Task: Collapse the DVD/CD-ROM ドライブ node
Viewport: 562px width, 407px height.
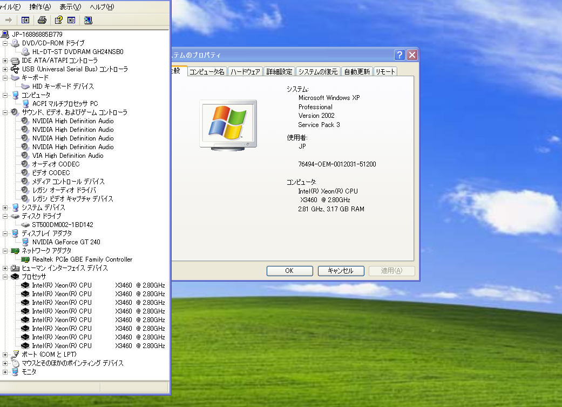Action: [x=5, y=43]
